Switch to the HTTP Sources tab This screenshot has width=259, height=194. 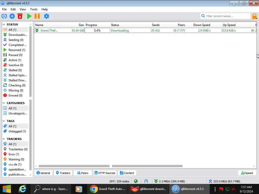pyautogui.click(x=105, y=173)
